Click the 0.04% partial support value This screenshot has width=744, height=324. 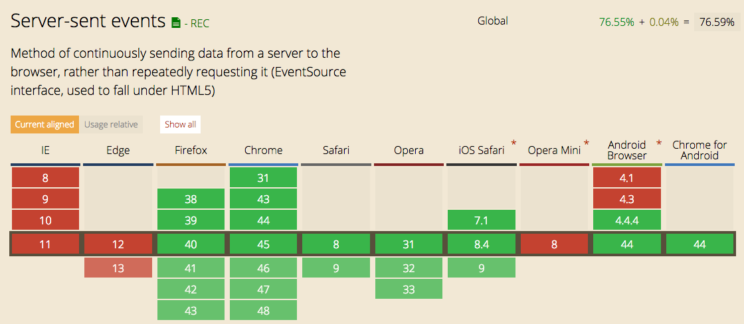(x=664, y=23)
